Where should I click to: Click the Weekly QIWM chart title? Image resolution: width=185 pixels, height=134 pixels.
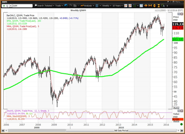point(78,10)
